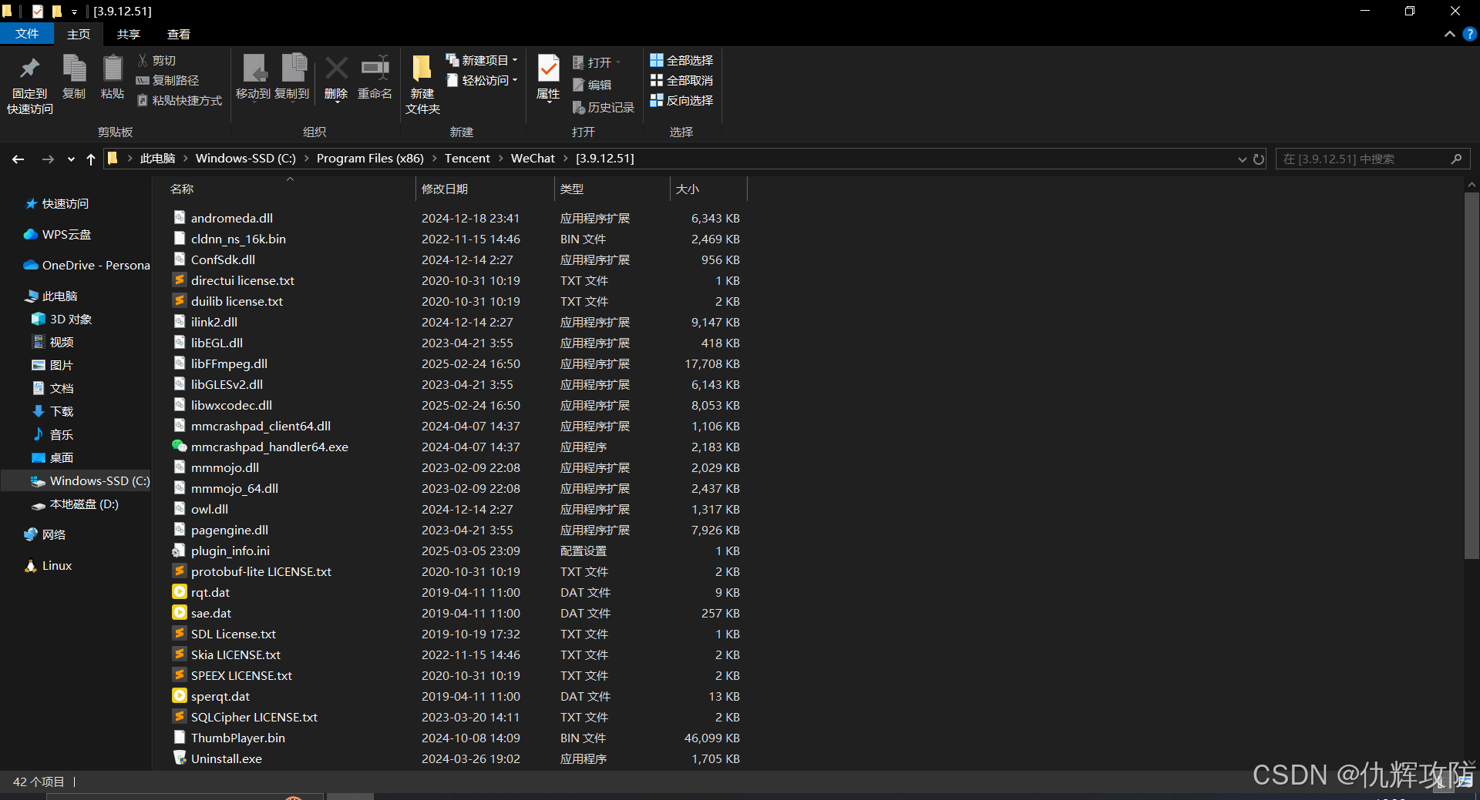
Task: Click Paste Shortcut (粘贴快捷方式)
Action: (180, 100)
